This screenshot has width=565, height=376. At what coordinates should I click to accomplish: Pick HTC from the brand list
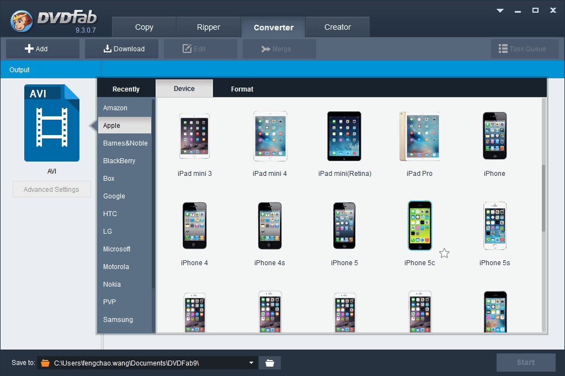click(x=125, y=213)
